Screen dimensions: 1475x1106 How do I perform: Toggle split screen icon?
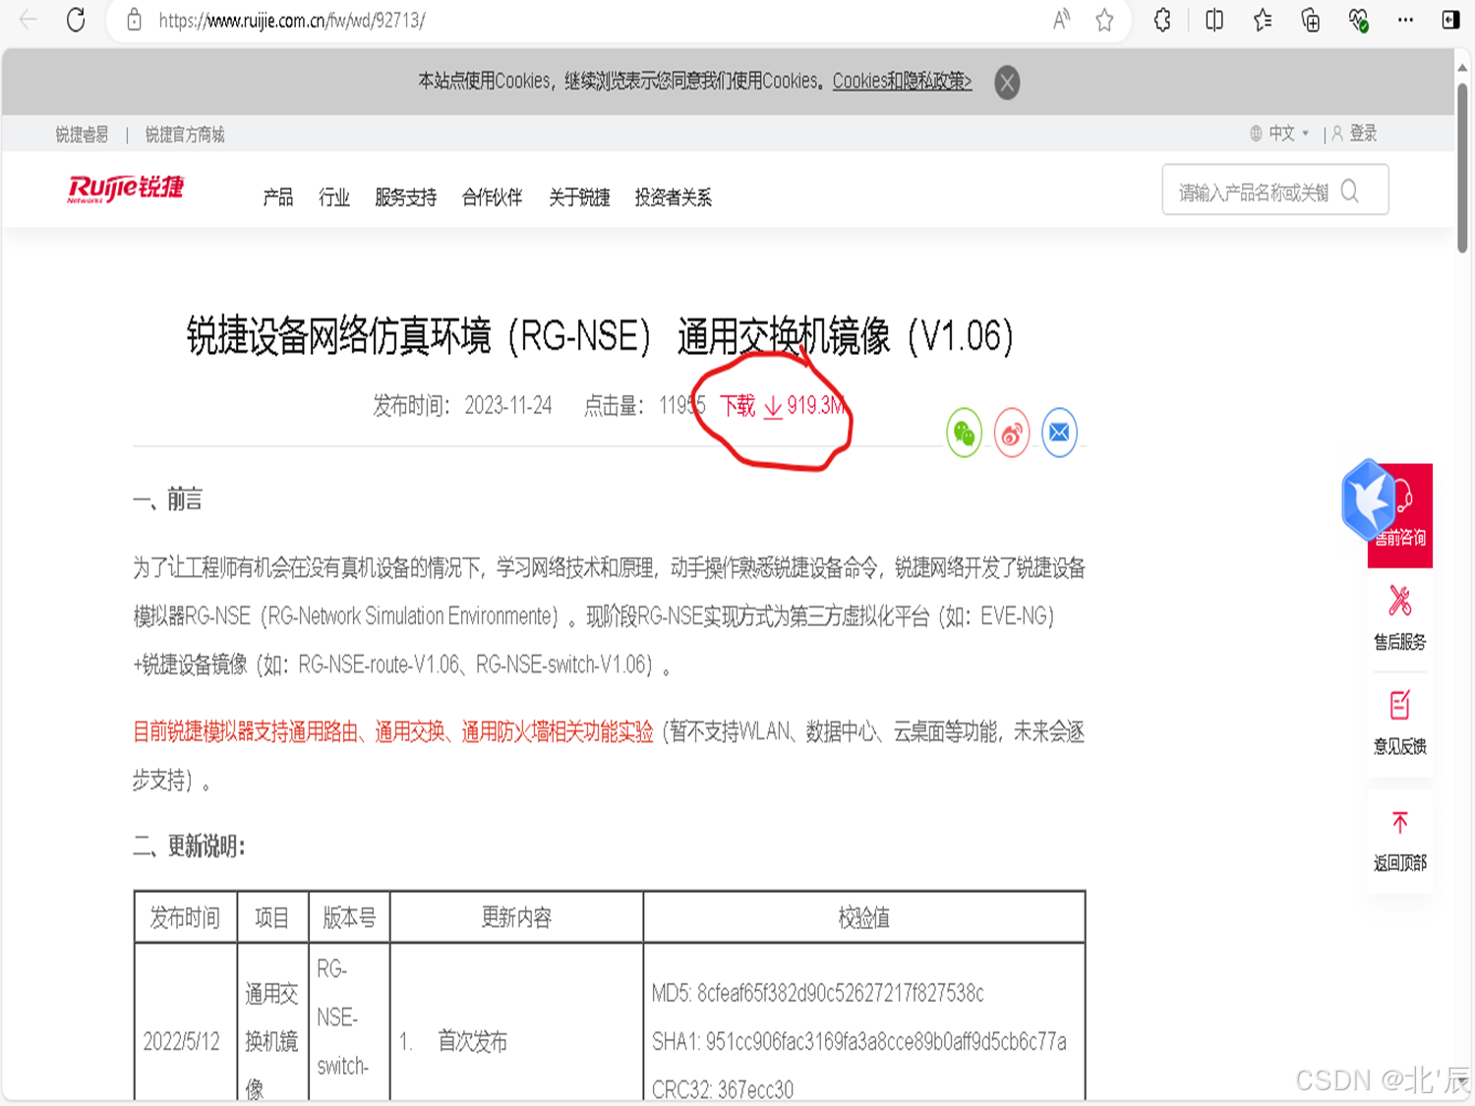click(x=1214, y=20)
